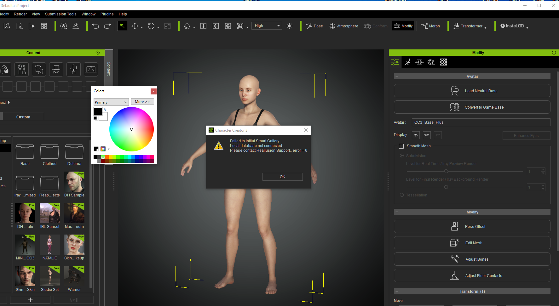This screenshot has height=306, width=559.
Task: Open the color picker mode dropdown arrow
Action: click(x=109, y=149)
